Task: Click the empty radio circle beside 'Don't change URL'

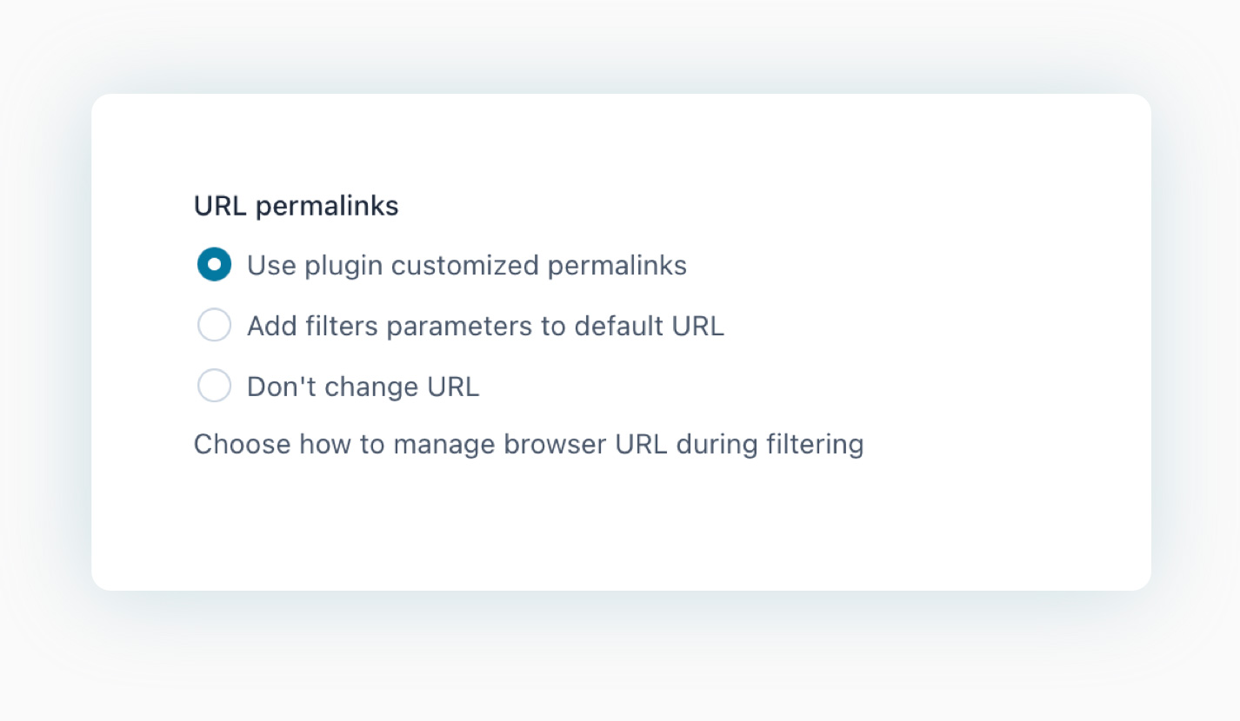Action: pyautogui.click(x=214, y=386)
